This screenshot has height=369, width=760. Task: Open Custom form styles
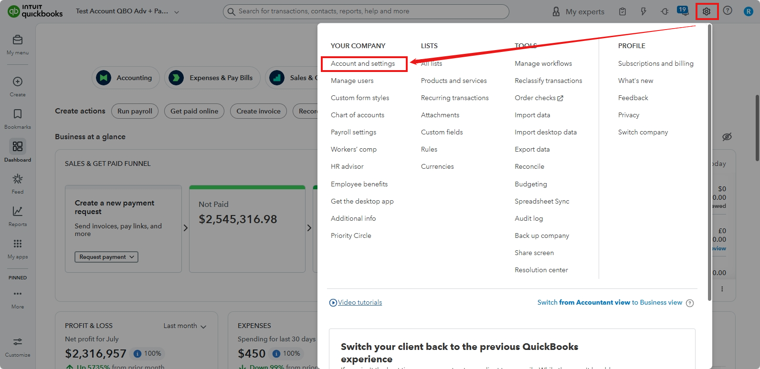tap(360, 98)
